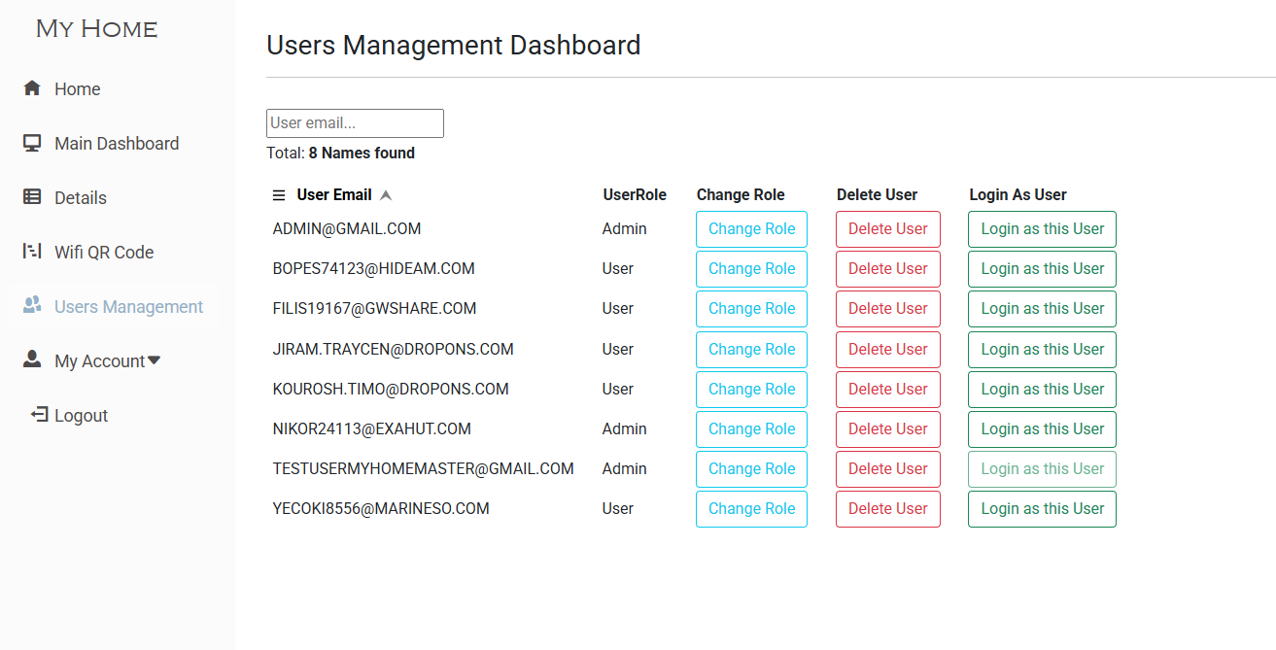Click the Details table icon
This screenshot has height=650, width=1276.
coord(32,197)
